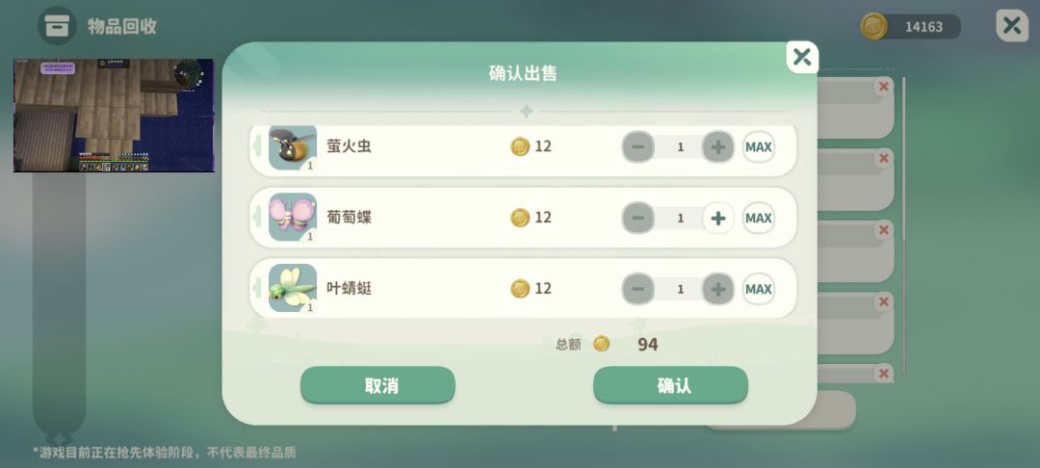Image resolution: width=1040 pixels, height=468 pixels.
Task: Set firefly quantity to MAX
Action: pos(758,147)
